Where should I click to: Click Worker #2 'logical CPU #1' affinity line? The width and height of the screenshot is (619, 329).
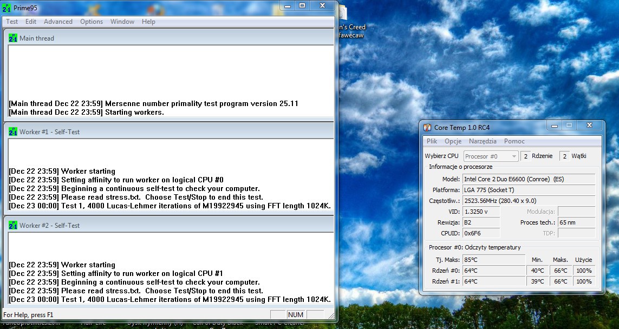click(x=116, y=273)
